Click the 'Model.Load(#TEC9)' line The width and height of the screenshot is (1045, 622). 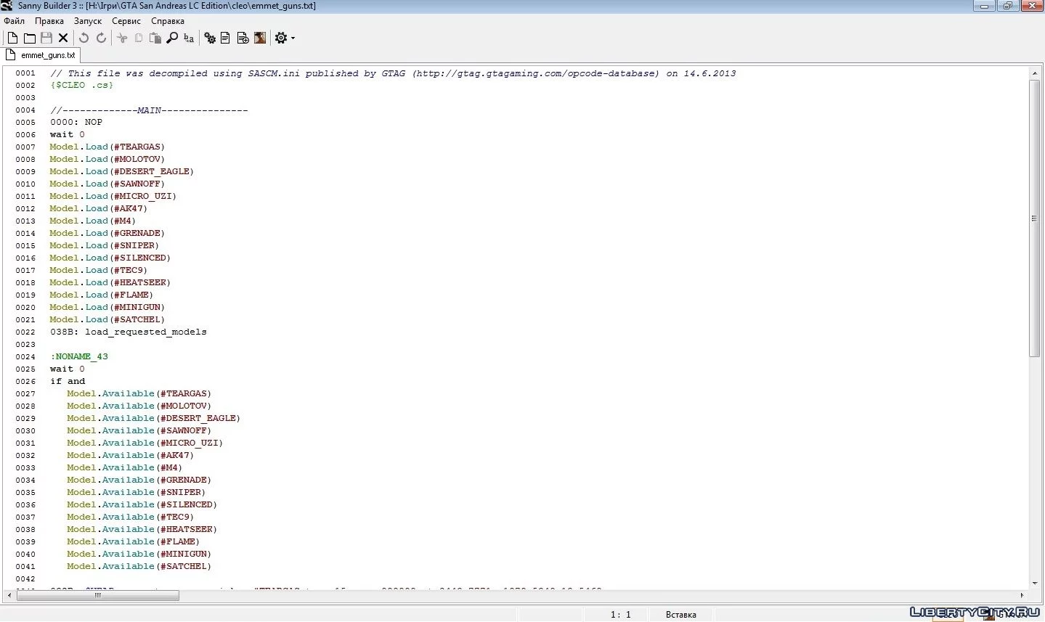pyautogui.click(x=99, y=271)
